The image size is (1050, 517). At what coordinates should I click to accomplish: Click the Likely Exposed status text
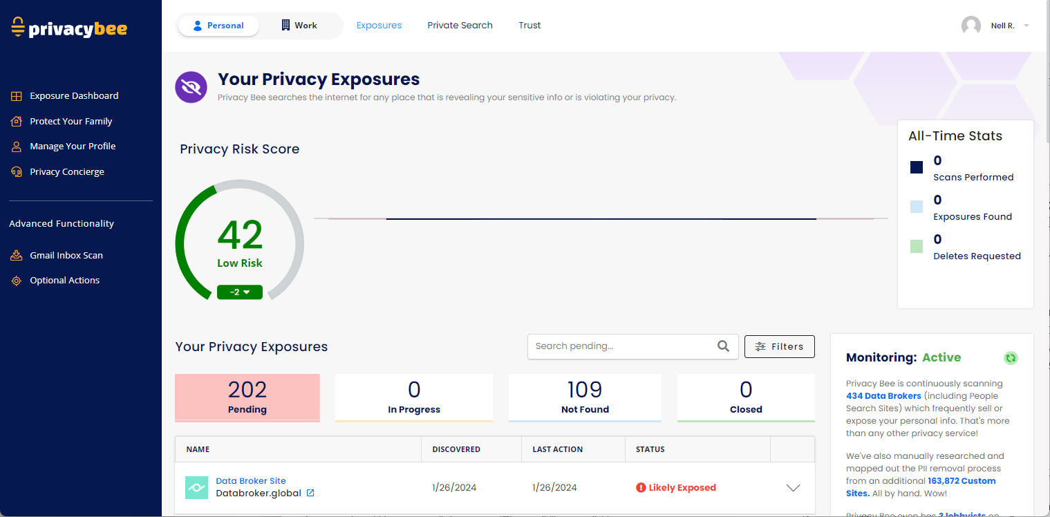point(682,488)
